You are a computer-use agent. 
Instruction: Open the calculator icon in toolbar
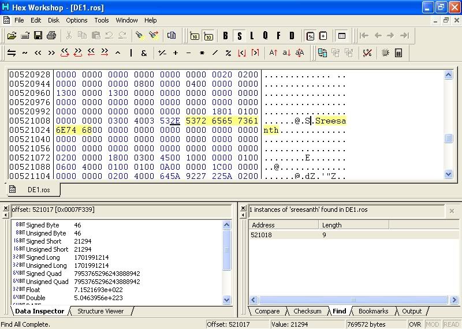(398, 53)
